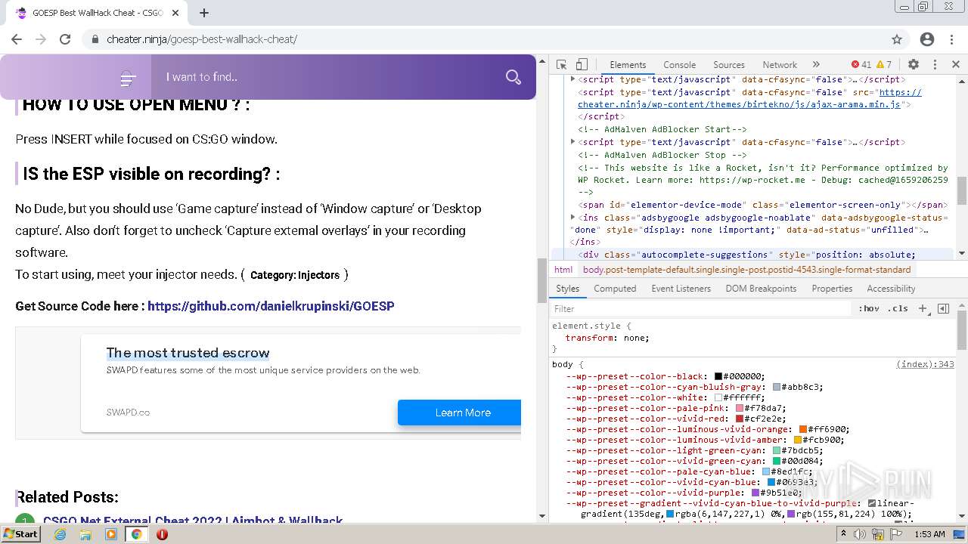Expand the ins adsbygoogle node
968x544 pixels.
572,218
